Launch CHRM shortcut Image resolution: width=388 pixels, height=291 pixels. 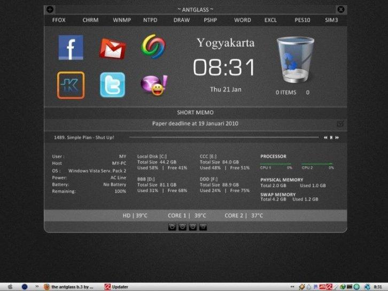point(90,20)
